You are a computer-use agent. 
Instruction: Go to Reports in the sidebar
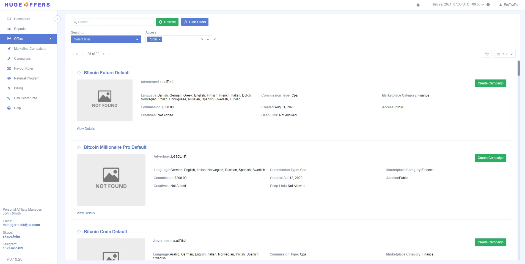click(x=20, y=29)
